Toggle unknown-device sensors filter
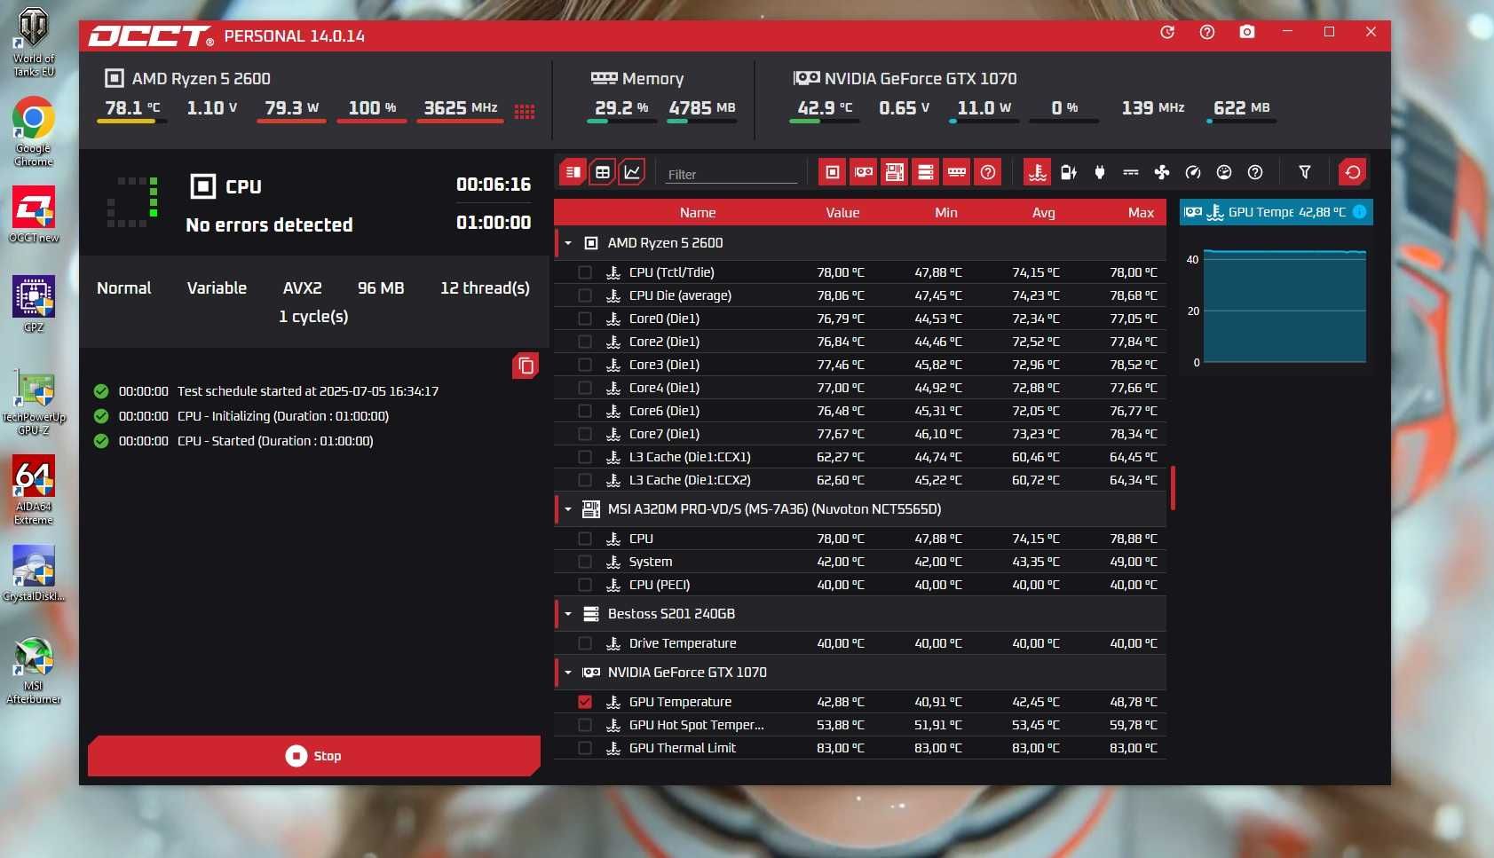Viewport: 1494px width, 858px height. [988, 172]
